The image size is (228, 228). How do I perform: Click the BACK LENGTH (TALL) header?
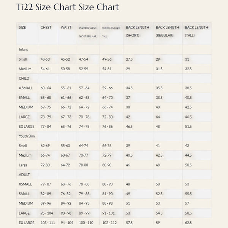click(196, 32)
